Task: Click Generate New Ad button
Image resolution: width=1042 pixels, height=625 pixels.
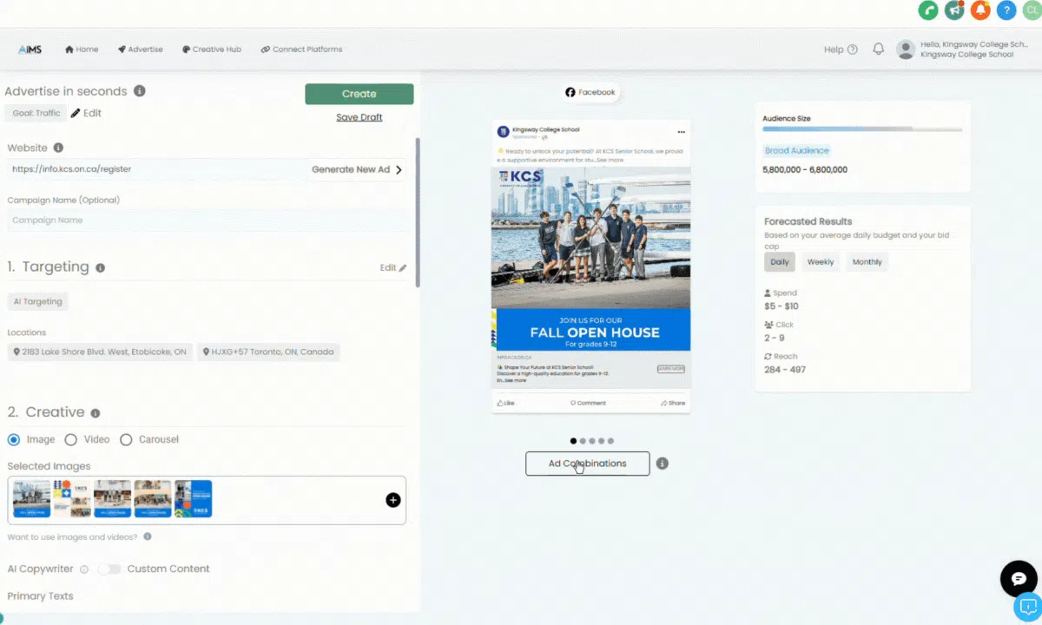Action: point(357,169)
